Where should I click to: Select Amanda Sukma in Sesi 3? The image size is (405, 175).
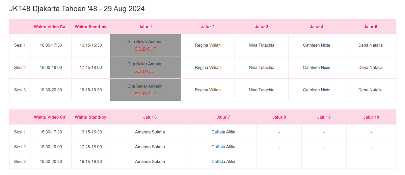[x=150, y=162]
